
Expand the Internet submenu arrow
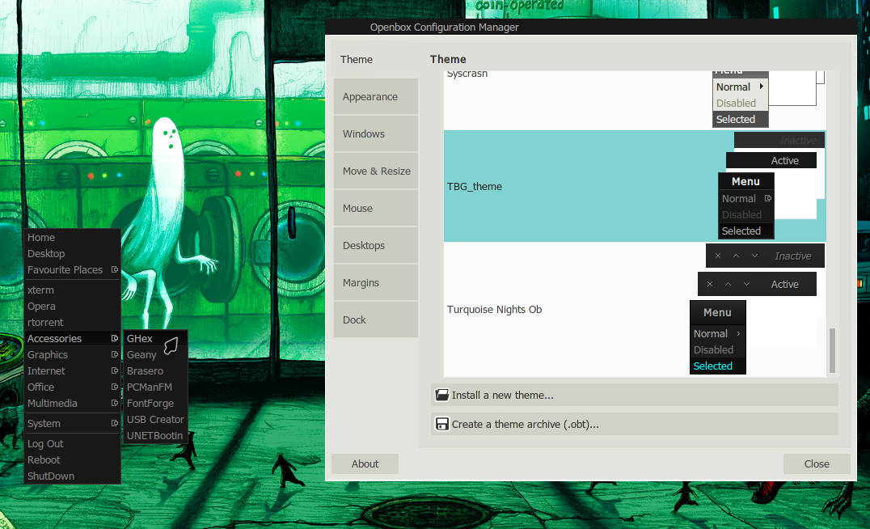pos(115,370)
